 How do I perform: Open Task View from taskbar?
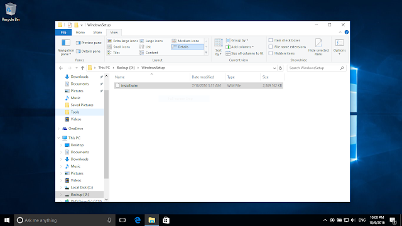pyautogui.click(x=122, y=220)
